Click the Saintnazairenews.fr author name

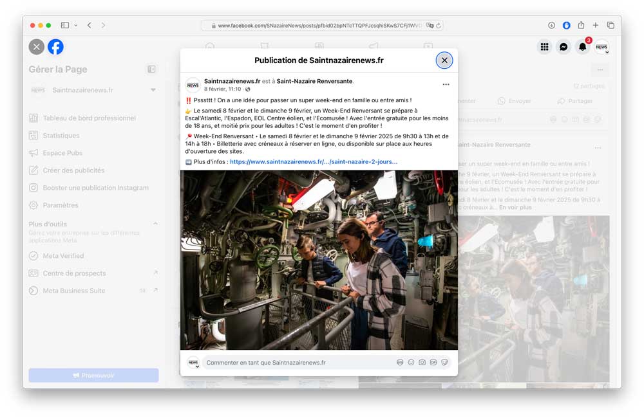tap(232, 81)
